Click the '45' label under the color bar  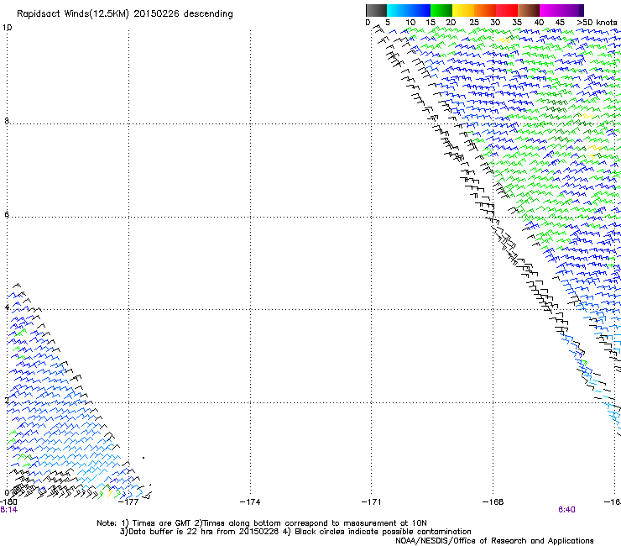pyautogui.click(x=560, y=23)
